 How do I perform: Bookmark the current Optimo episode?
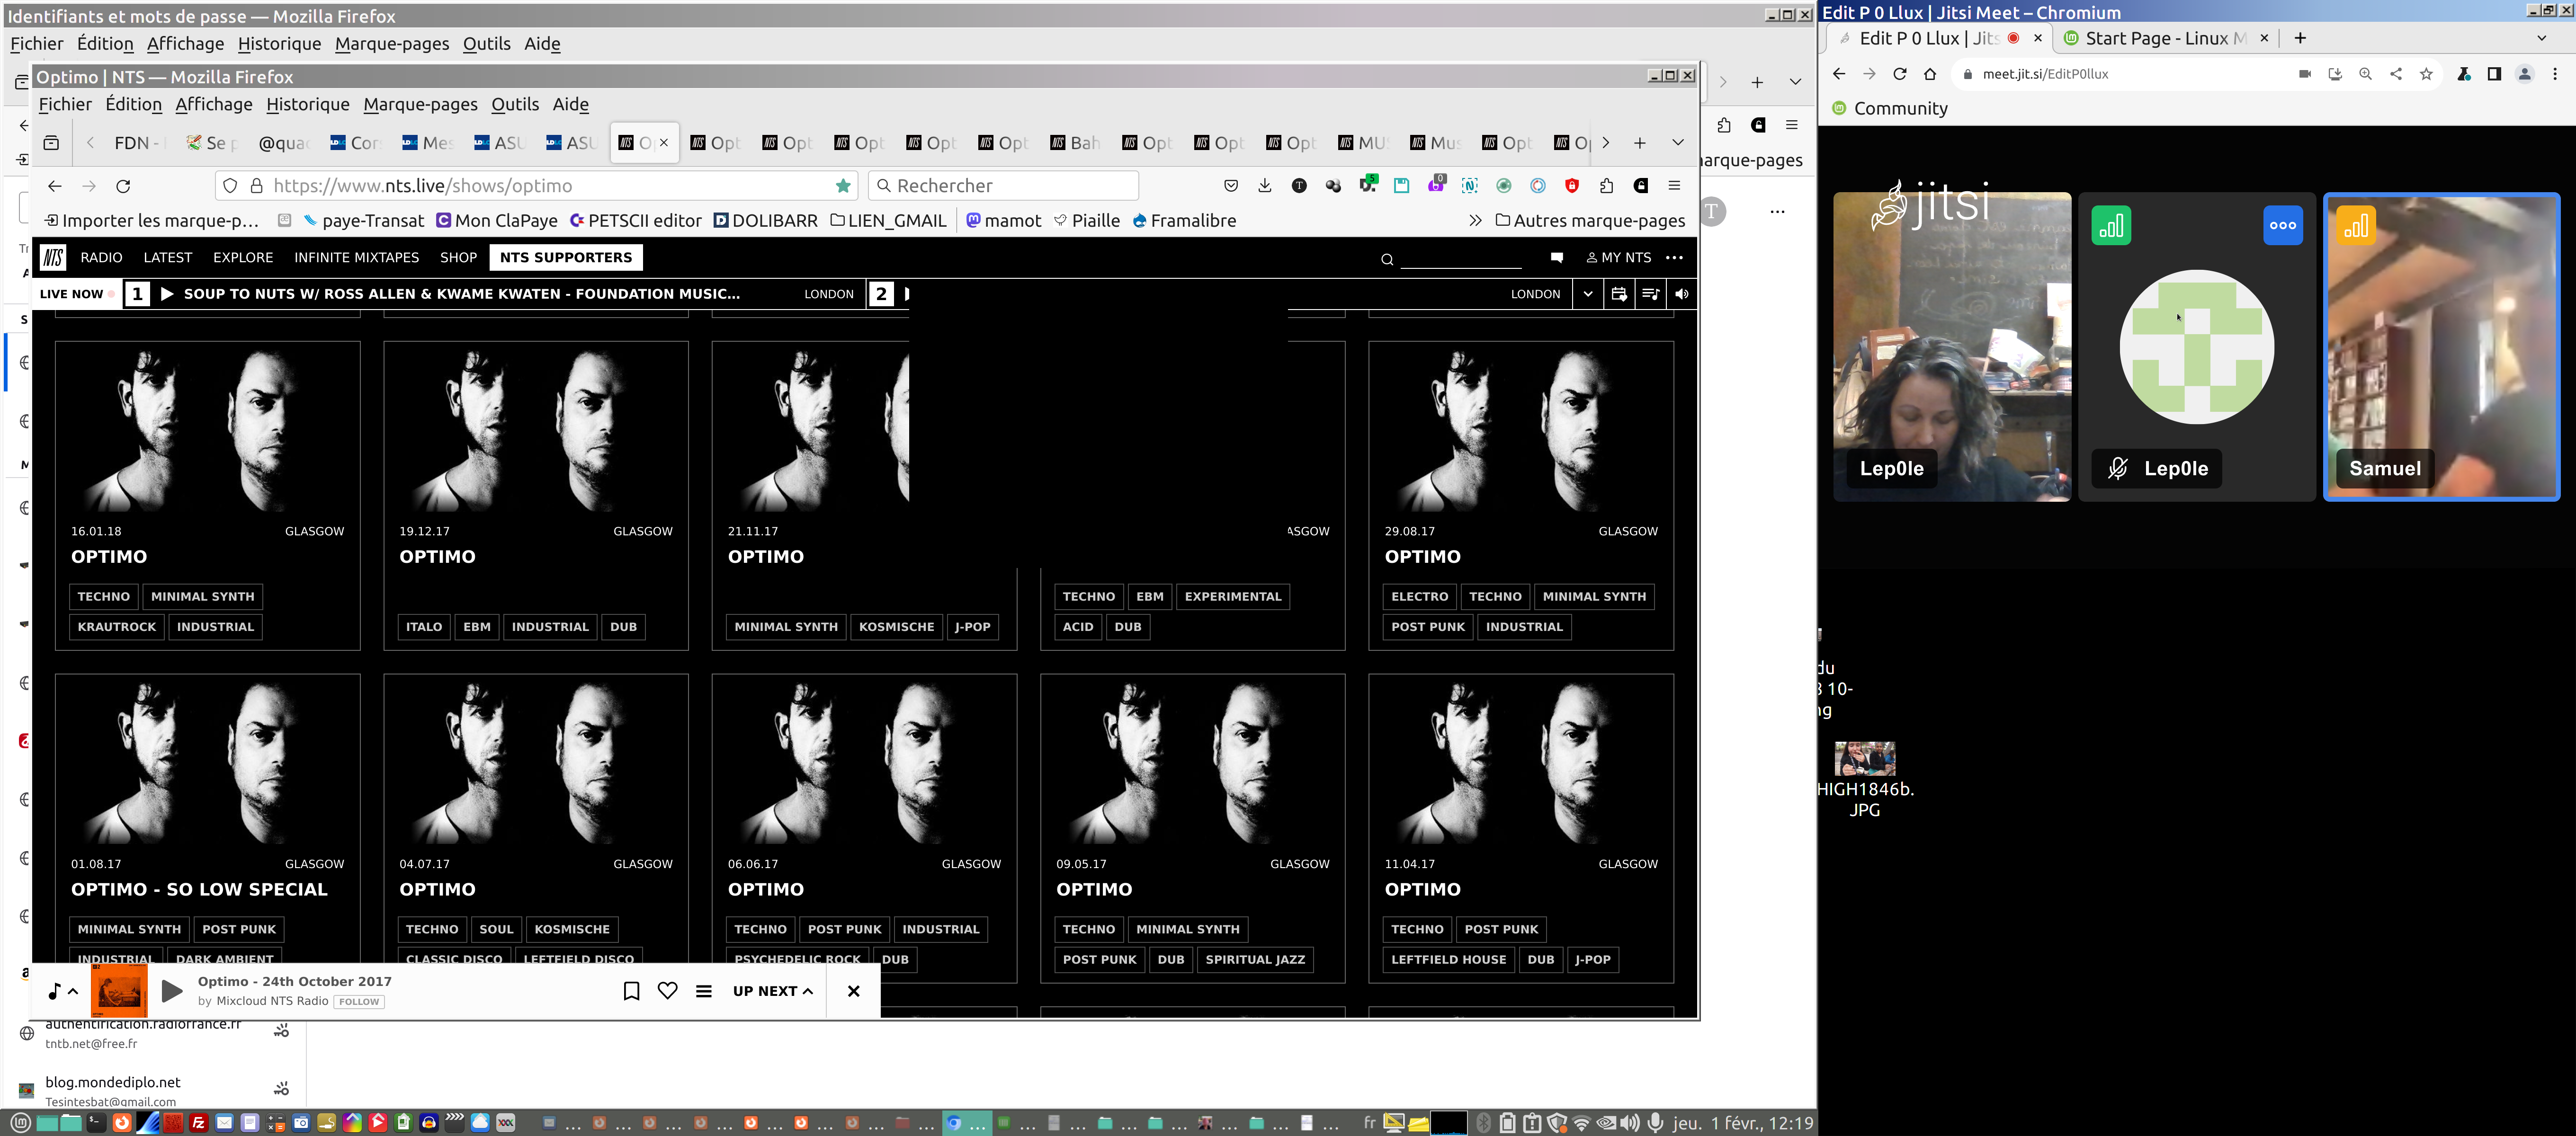(631, 991)
